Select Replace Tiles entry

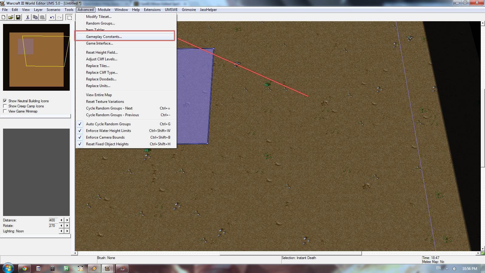tap(126, 66)
